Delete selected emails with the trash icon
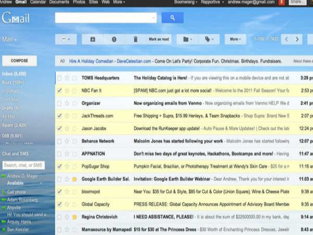The image size is (313, 235). pos(135,39)
